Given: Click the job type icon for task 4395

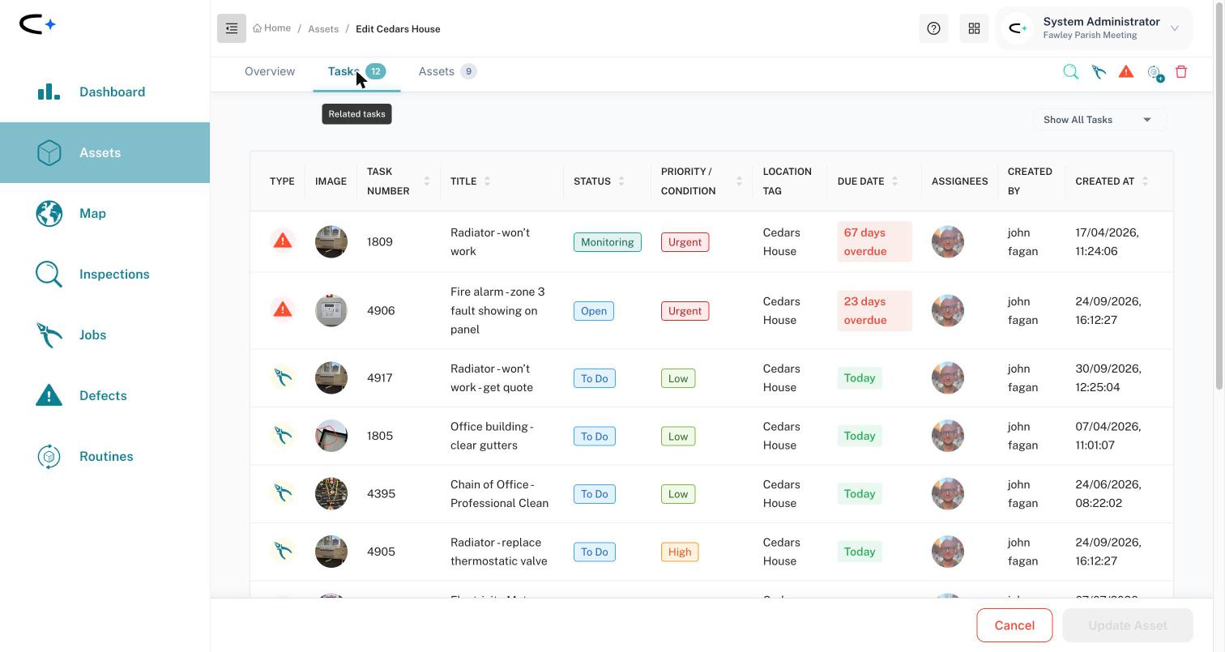Looking at the screenshot, I should pos(283,493).
